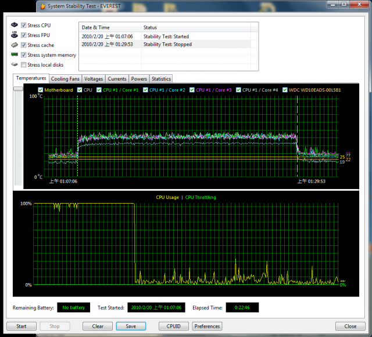372x337 pixels.
Task: Disable the Stress cache option
Action: (23, 45)
